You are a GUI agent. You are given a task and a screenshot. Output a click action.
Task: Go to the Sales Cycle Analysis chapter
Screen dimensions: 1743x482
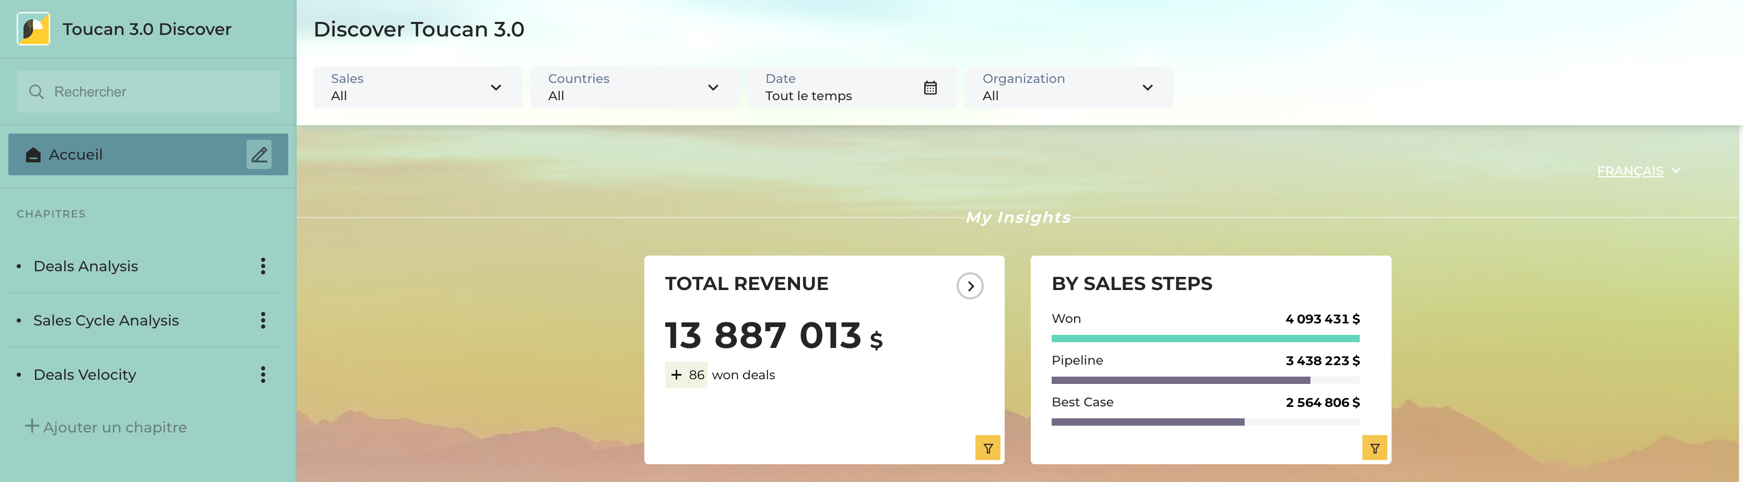106,320
